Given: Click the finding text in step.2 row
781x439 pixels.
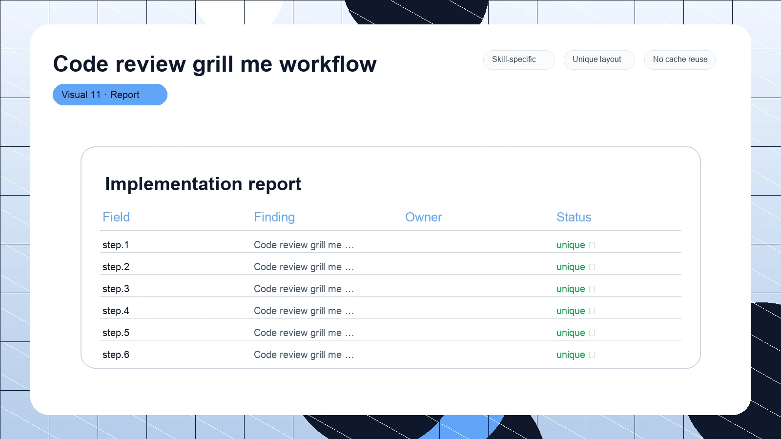Looking at the screenshot, I should 304,267.
